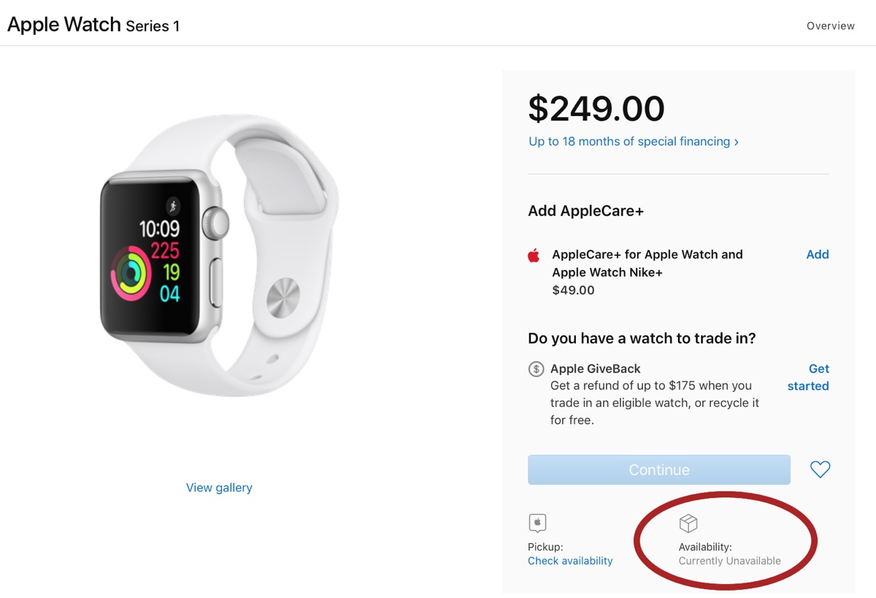Image resolution: width=876 pixels, height=598 pixels.
Task: Click the Continue button
Action: [x=658, y=469]
